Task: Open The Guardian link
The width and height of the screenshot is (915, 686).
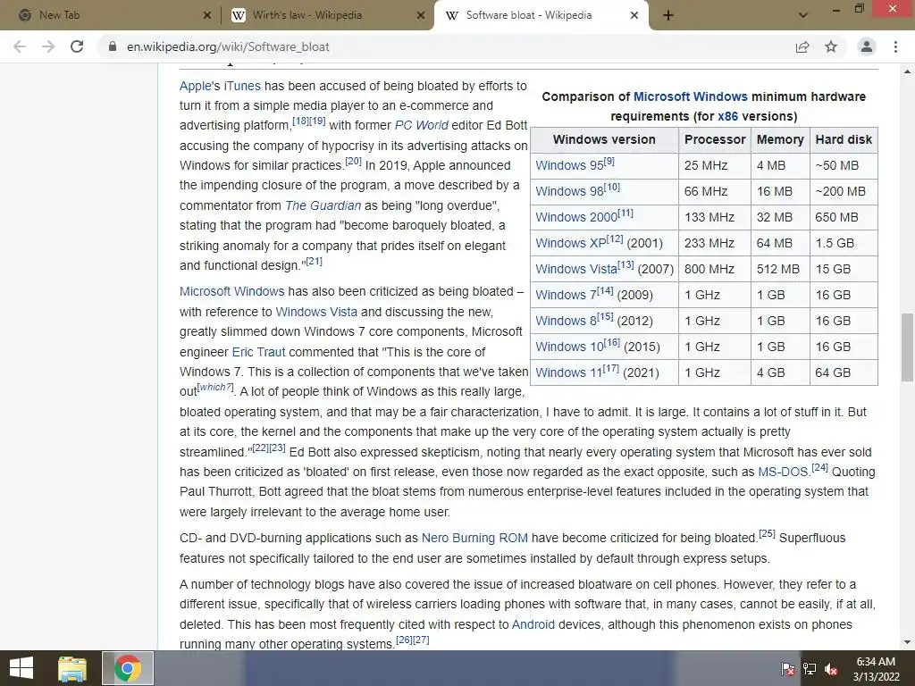Action: coord(323,206)
